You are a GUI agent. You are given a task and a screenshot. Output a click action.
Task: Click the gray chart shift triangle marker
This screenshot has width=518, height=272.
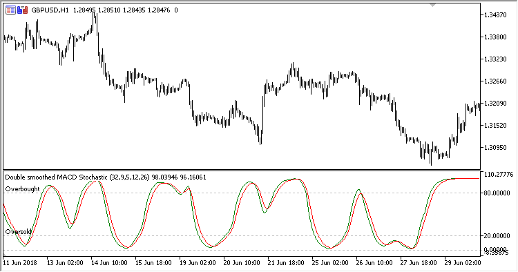pos(433,6)
